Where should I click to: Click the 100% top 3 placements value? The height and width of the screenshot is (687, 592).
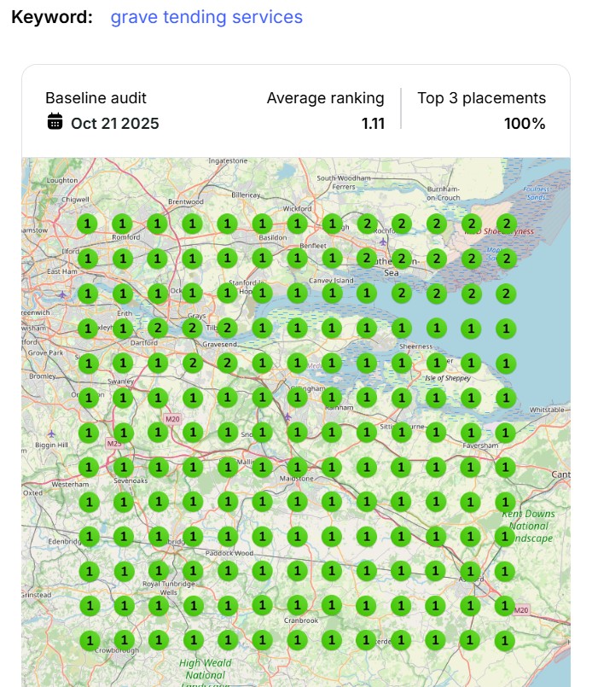524,123
